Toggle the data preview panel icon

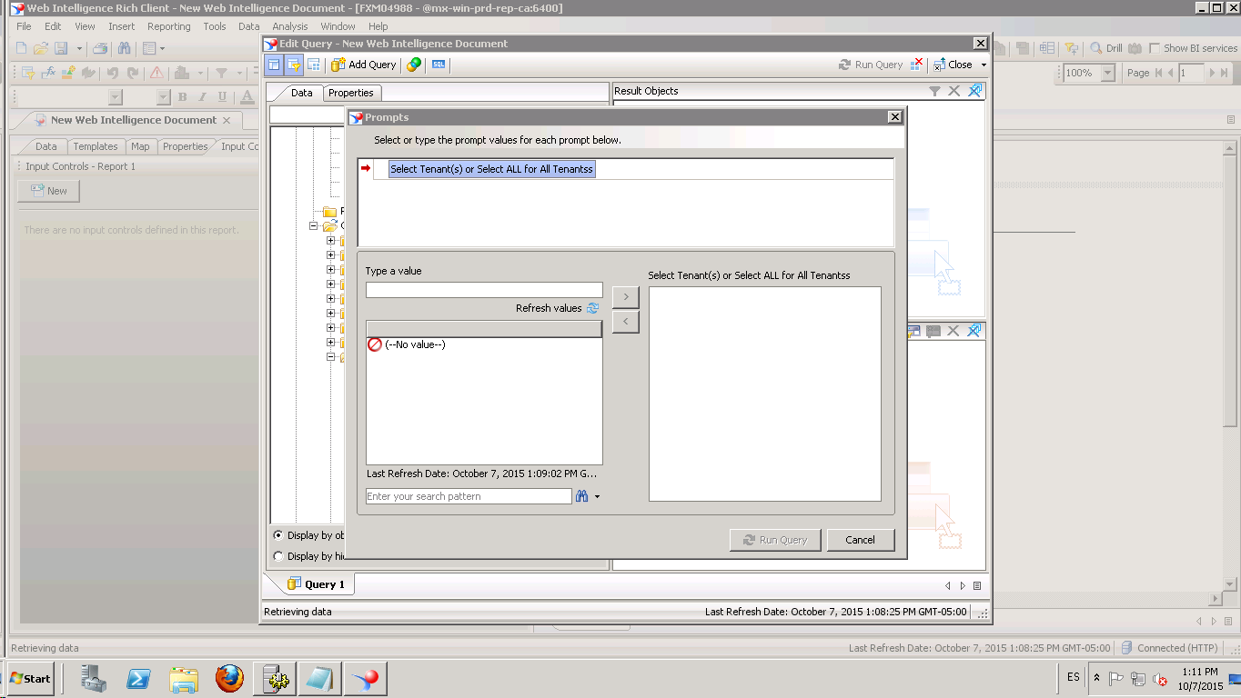(313, 65)
